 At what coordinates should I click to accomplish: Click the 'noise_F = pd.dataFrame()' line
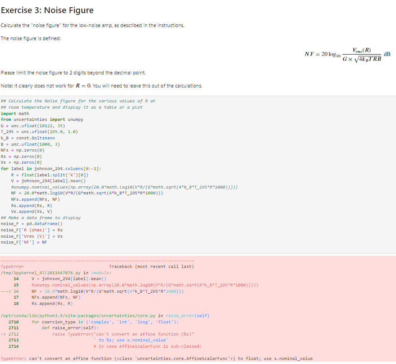tap(32, 224)
